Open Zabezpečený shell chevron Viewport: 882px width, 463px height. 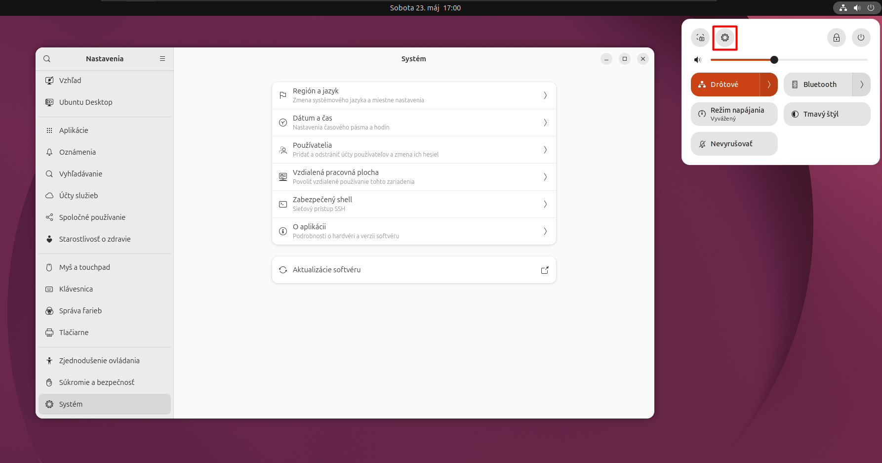(x=545, y=204)
